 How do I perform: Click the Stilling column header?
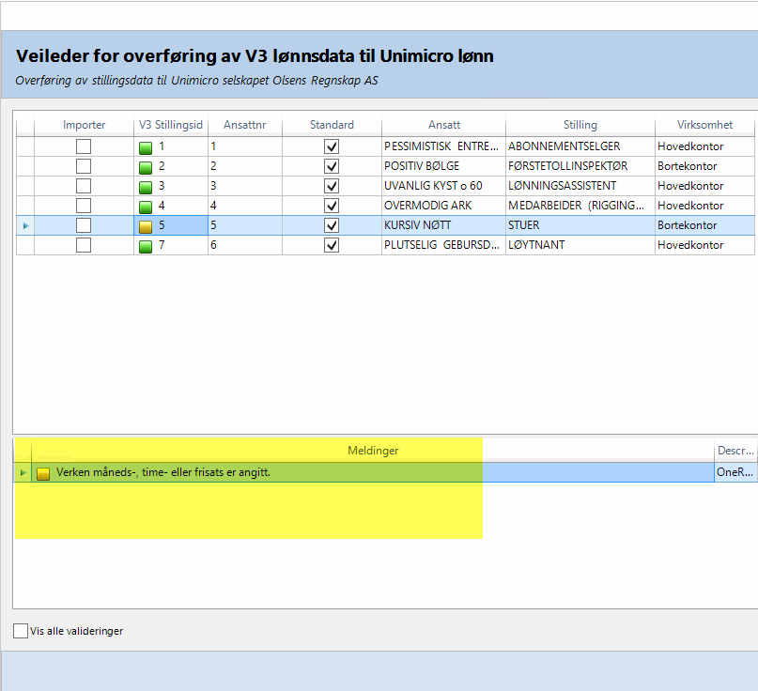coord(580,125)
